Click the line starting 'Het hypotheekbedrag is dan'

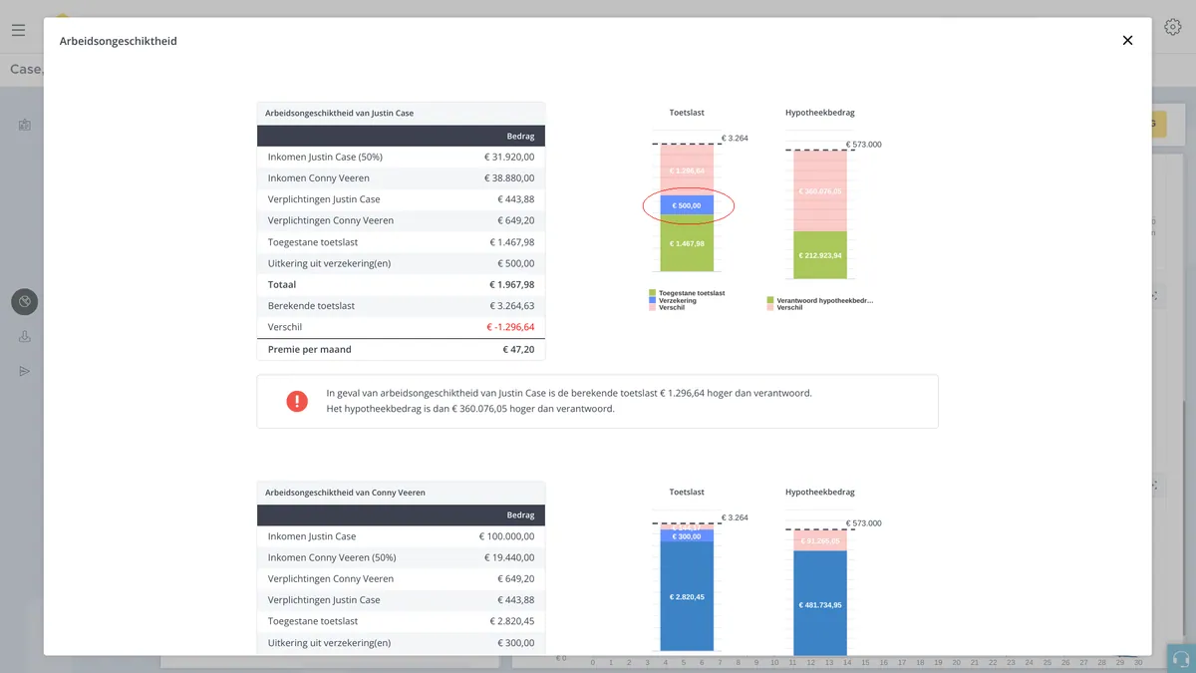[x=470, y=409]
